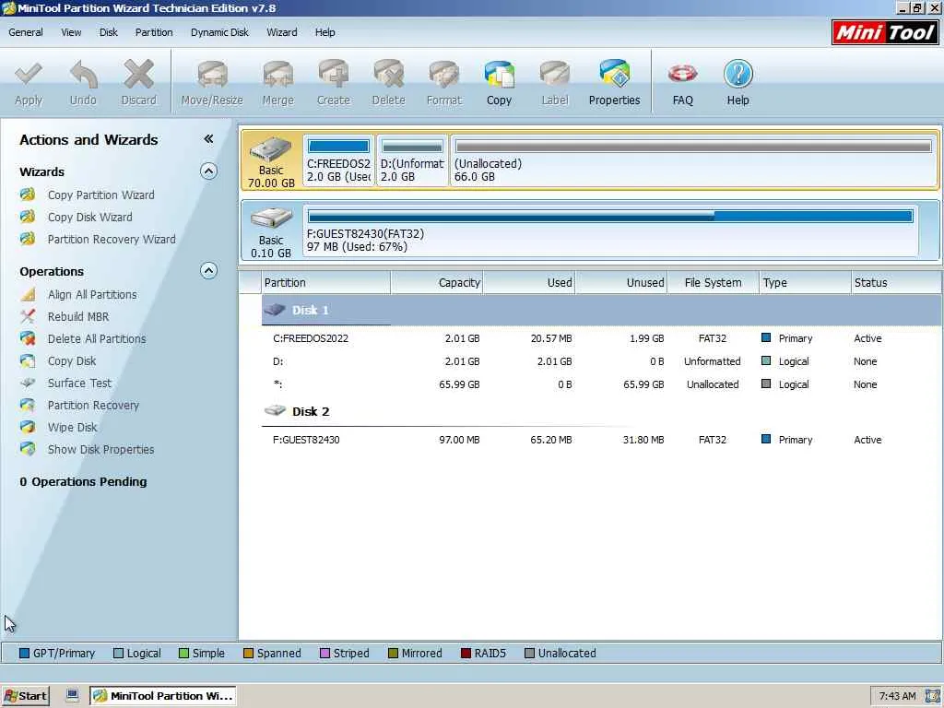This screenshot has height=708, width=944.
Task: Select the D: partition row
Action: click(601, 361)
